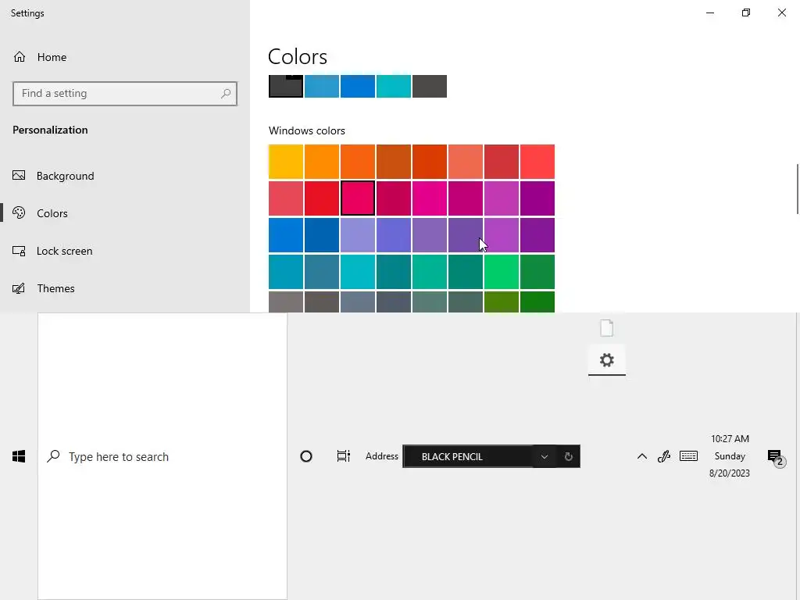This screenshot has width=800, height=600.
Task: Expand the Address bar dropdown arrow
Action: coord(545,456)
